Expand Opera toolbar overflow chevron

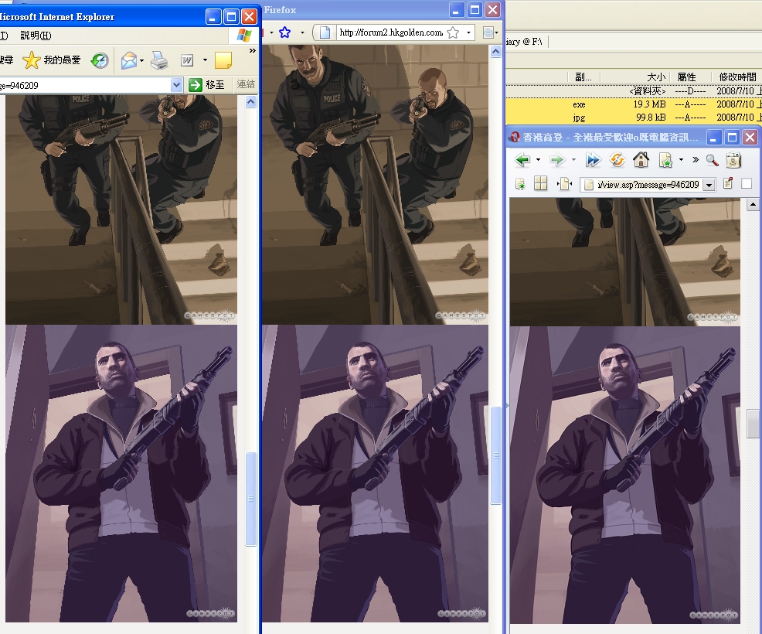(696, 159)
